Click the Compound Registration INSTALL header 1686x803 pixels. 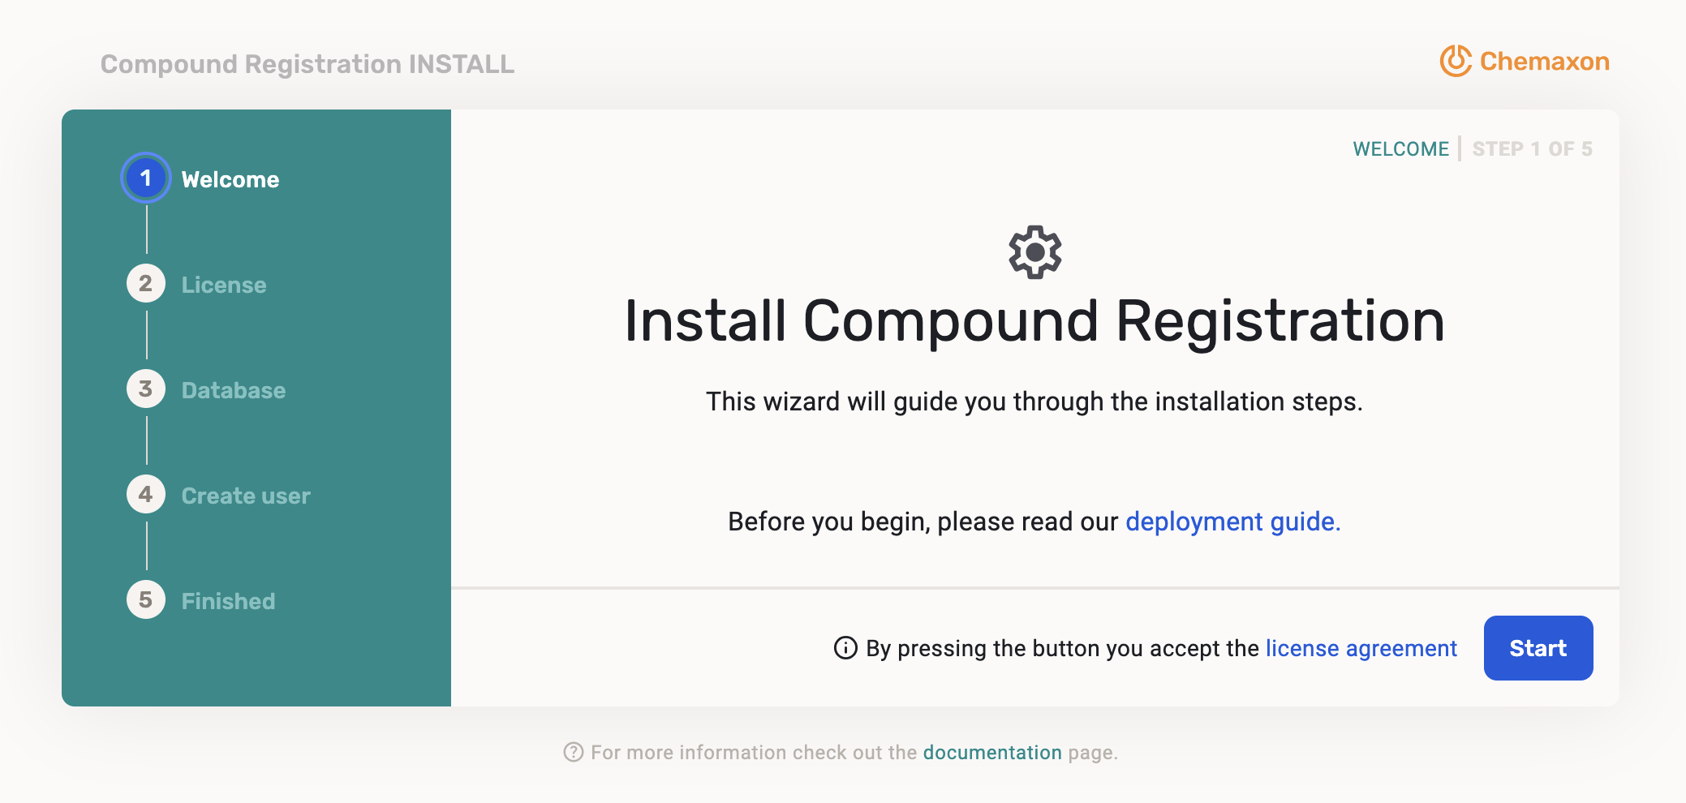point(308,64)
